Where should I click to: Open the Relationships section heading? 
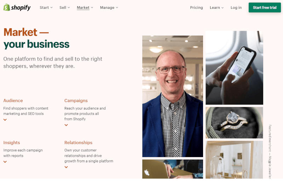pyautogui.click(x=78, y=143)
